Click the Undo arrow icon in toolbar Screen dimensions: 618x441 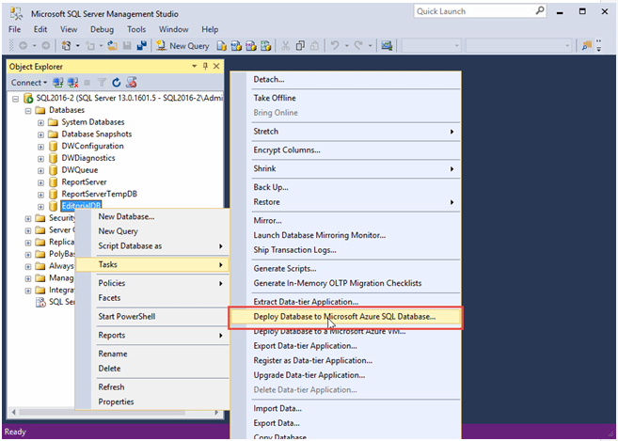click(335, 46)
